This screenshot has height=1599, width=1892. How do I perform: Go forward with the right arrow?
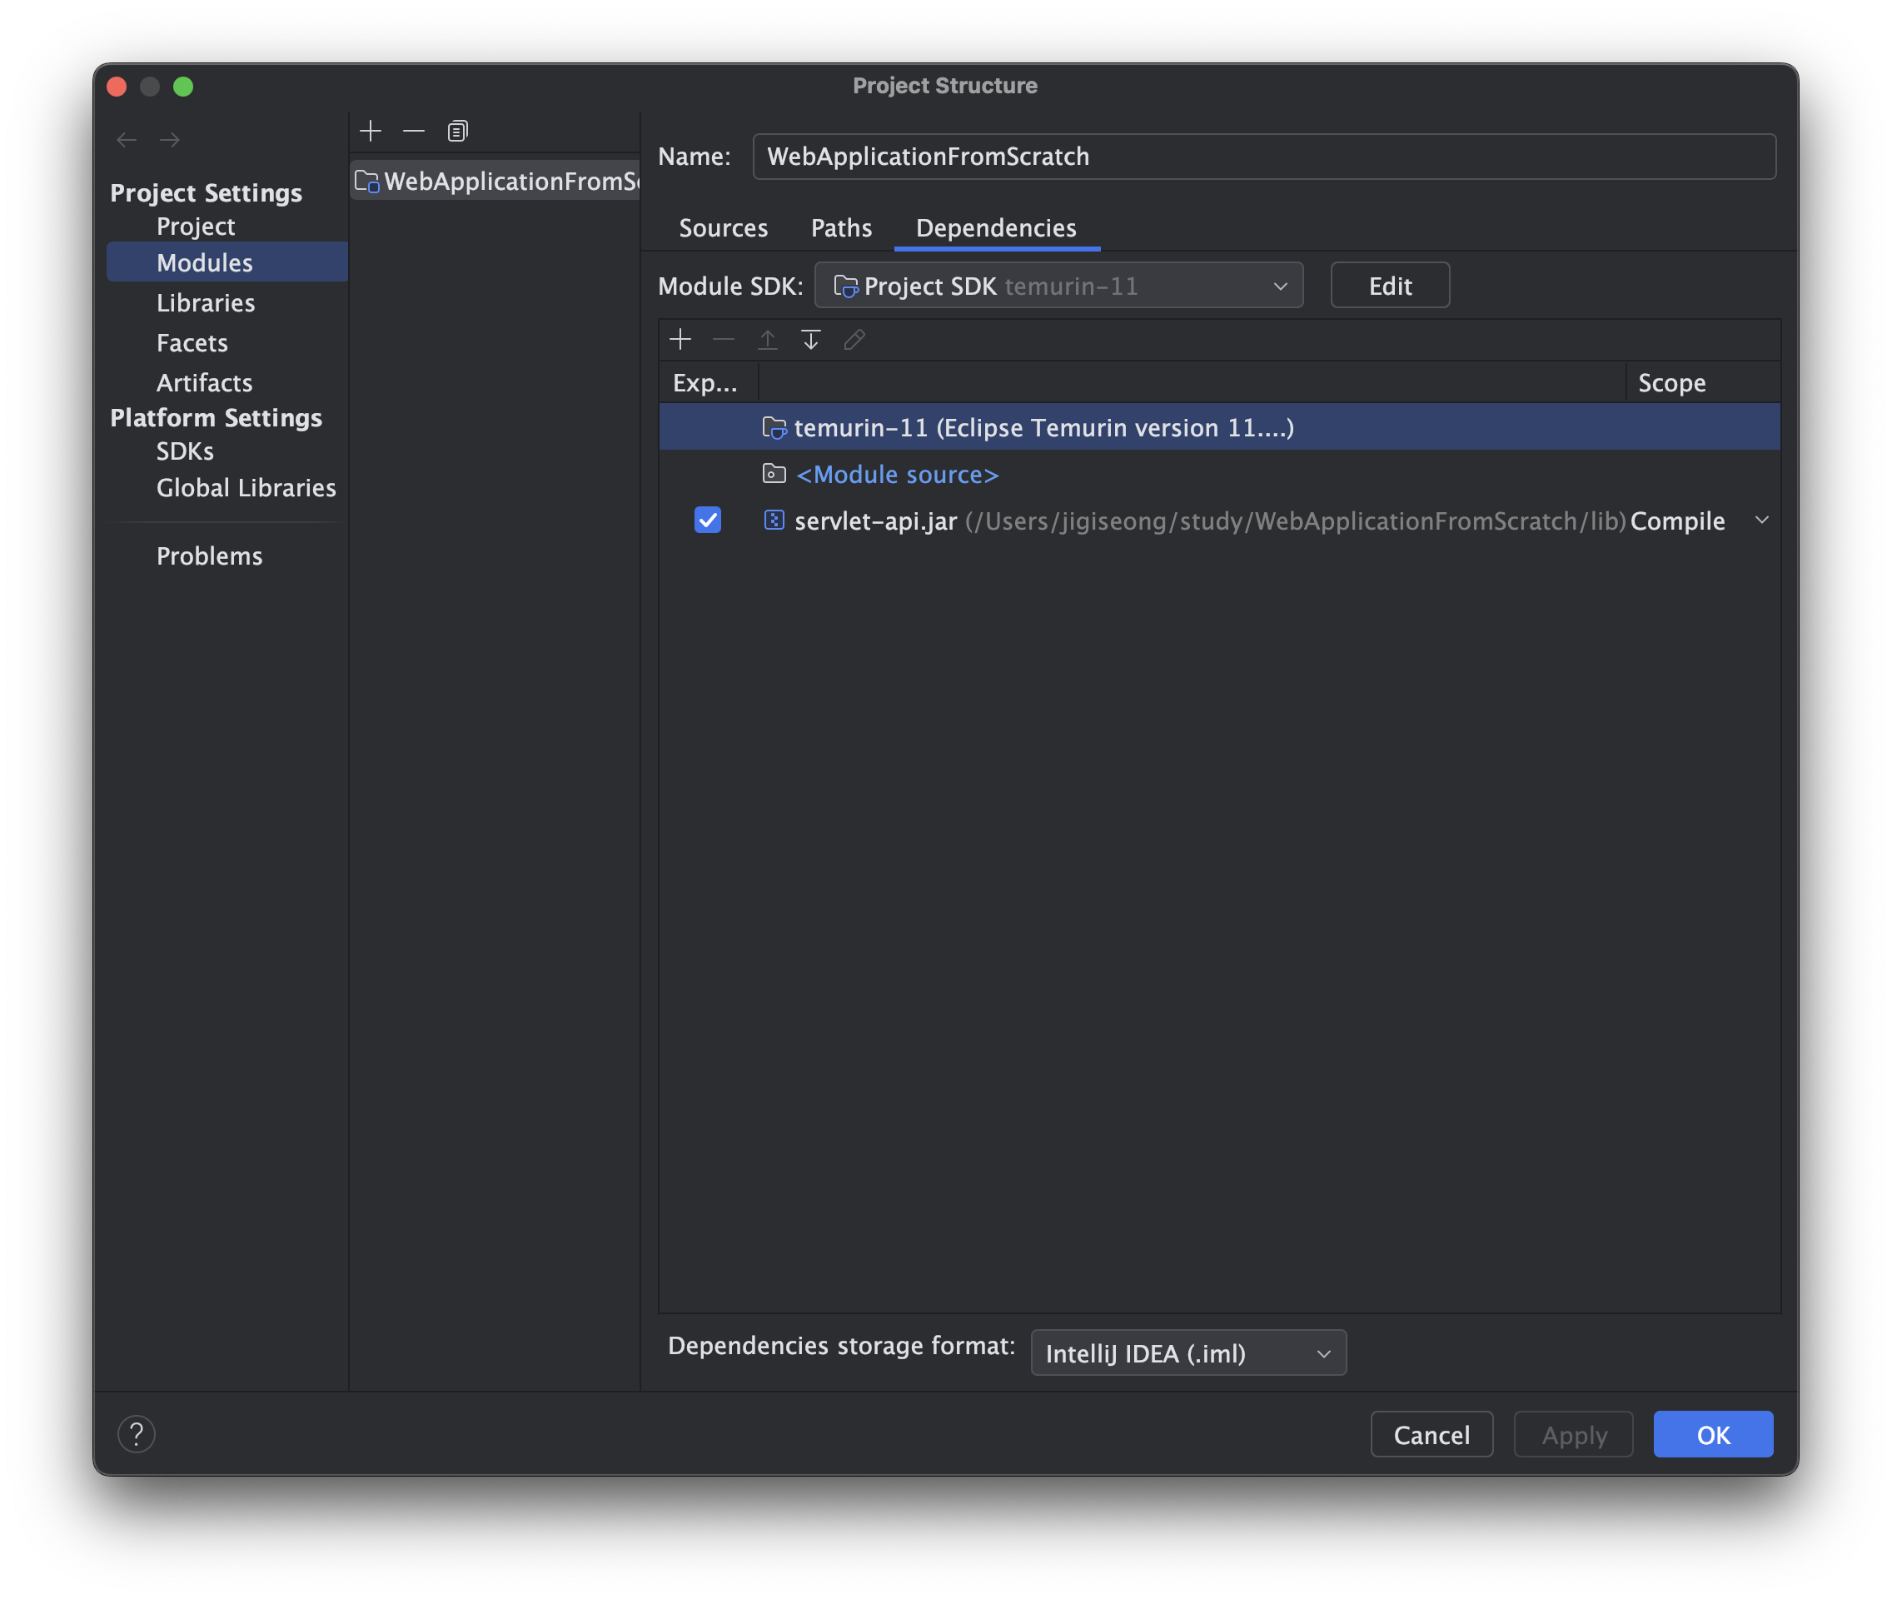170,140
